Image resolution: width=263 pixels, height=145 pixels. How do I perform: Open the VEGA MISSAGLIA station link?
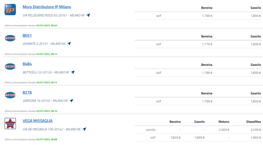point(38,121)
